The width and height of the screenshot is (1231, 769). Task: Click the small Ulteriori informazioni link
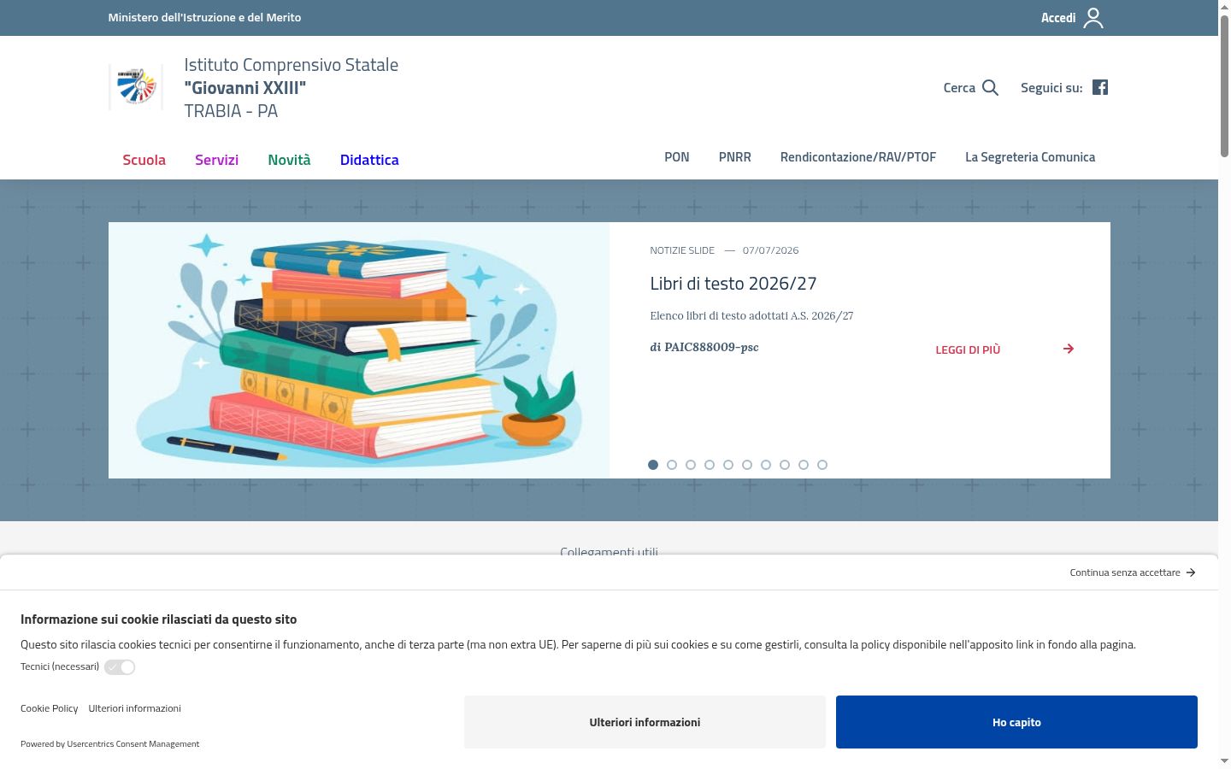click(134, 708)
